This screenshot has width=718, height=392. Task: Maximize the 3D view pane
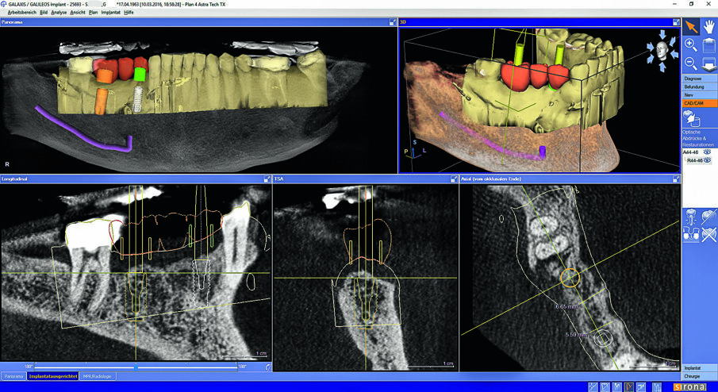(676, 22)
